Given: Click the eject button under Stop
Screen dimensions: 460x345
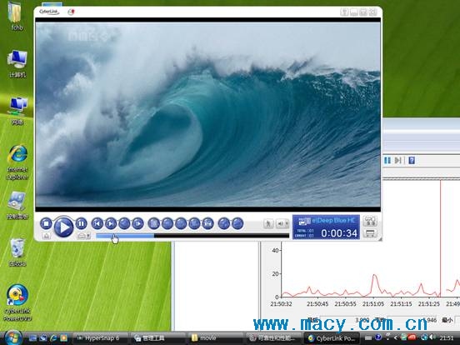Looking at the screenshot, I should click(47, 236).
